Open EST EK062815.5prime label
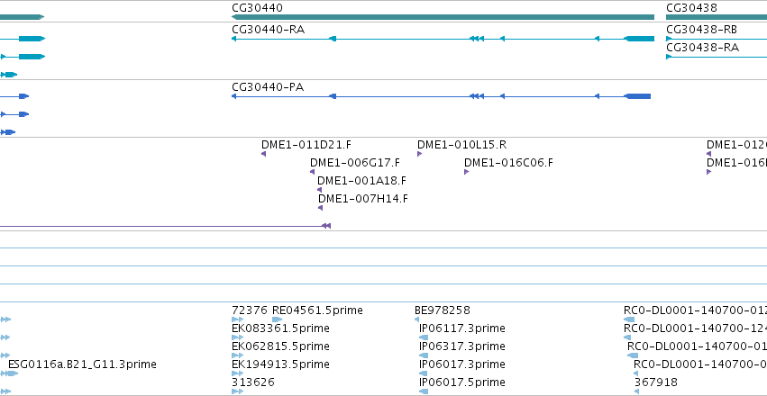This screenshot has height=396, width=767. point(281,346)
